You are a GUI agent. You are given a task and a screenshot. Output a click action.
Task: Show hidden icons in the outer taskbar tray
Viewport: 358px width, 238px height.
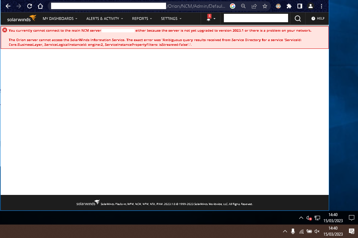coord(285,231)
